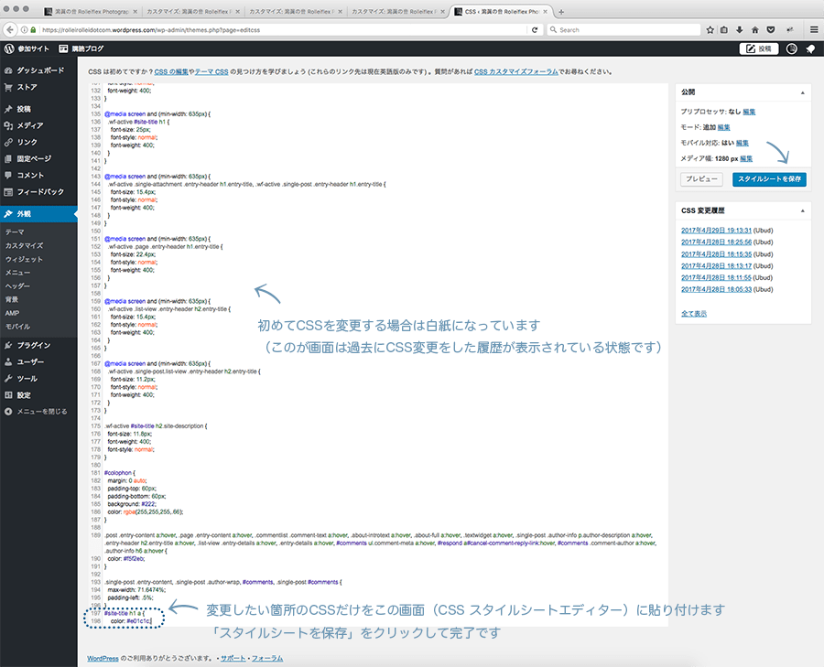Click the スタイルシートを保存 button
The height and width of the screenshot is (667, 824).
point(770,179)
